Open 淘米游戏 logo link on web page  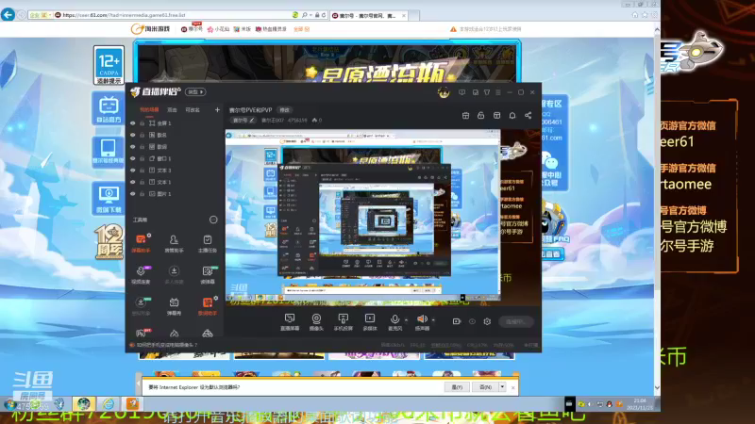(x=151, y=29)
